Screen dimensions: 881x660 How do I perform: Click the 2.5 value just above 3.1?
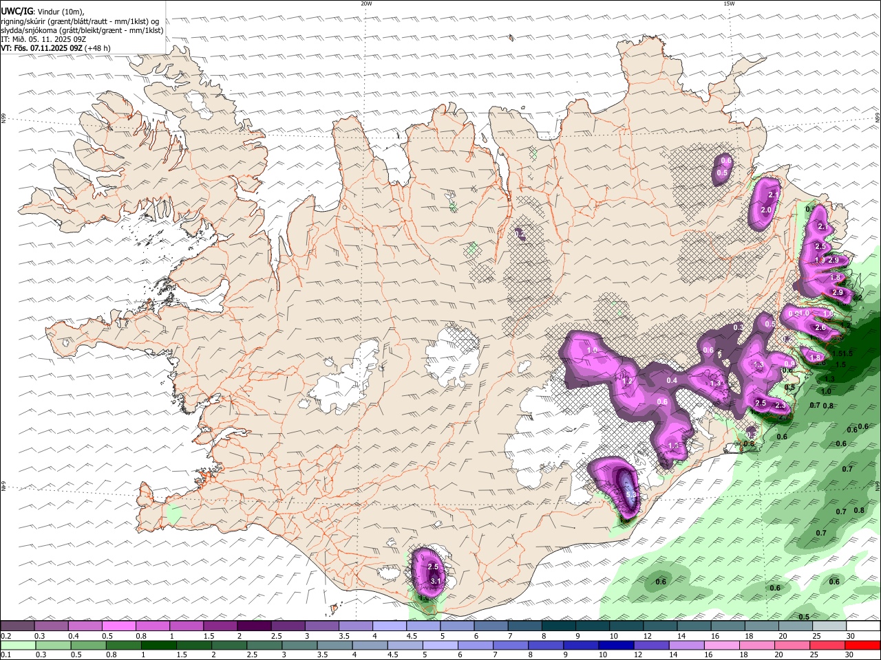pyautogui.click(x=433, y=566)
